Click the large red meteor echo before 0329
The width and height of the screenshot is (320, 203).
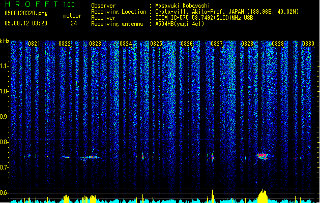tap(262, 156)
